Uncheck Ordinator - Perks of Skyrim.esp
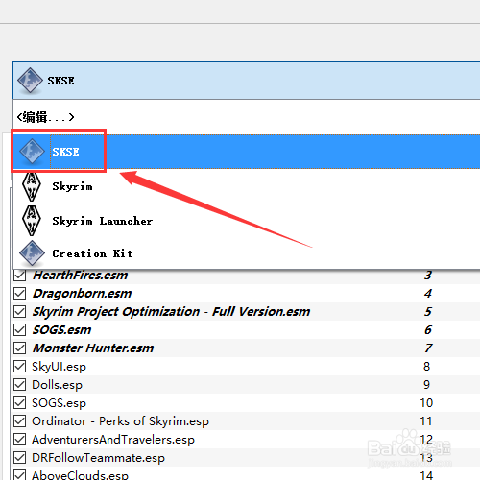The width and height of the screenshot is (480, 480). coord(20,421)
